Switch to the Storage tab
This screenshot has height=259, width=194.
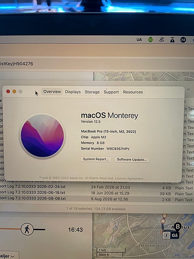[x=92, y=92]
